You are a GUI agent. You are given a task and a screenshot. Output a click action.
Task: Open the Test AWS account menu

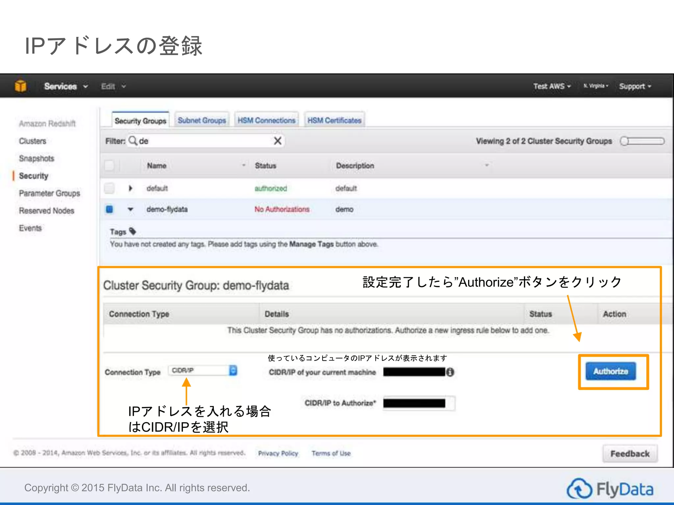[552, 86]
